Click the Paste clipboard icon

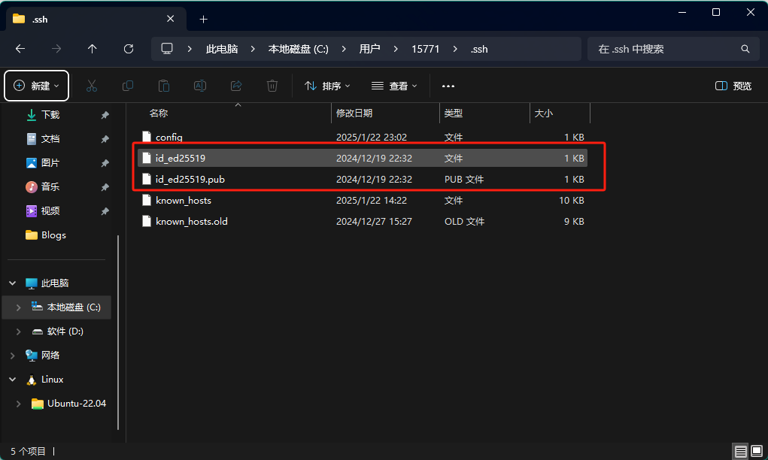pos(164,86)
